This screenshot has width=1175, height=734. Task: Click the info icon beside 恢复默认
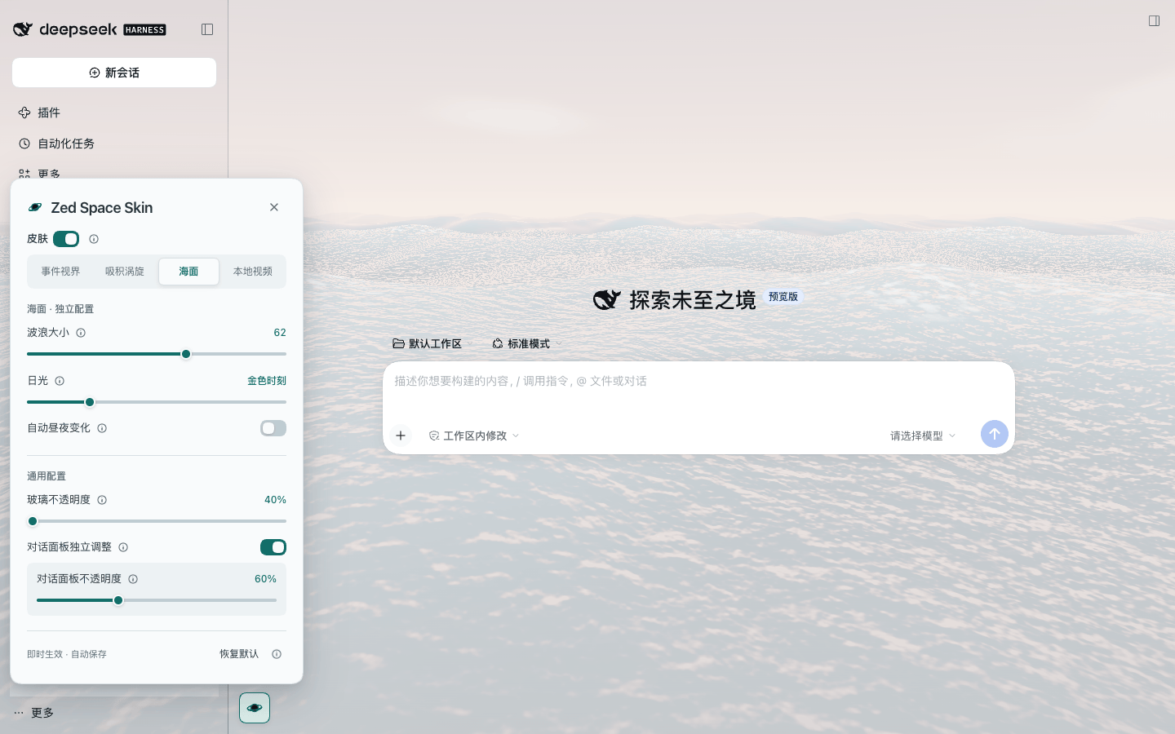tap(277, 654)
